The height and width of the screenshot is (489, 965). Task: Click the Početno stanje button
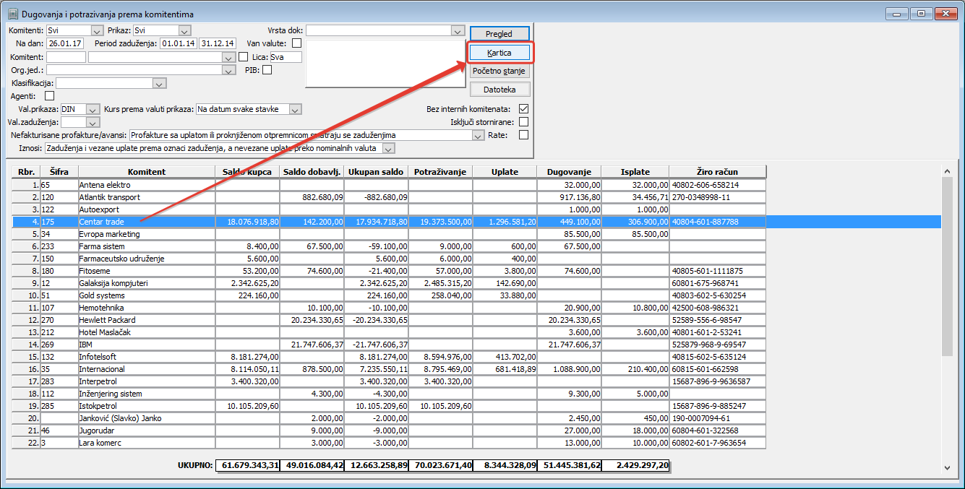click(499, 72)
